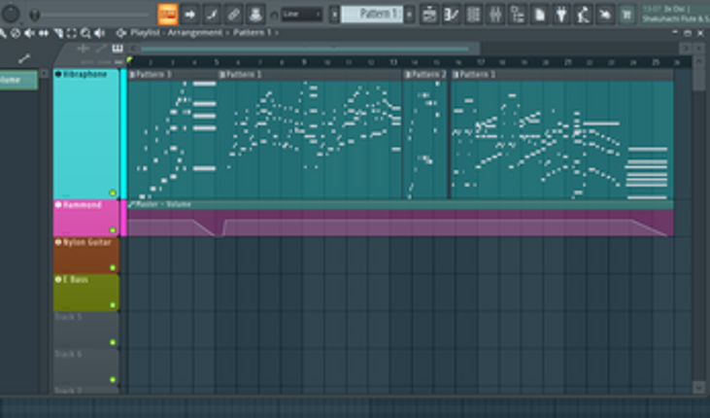Click the stamp-shaped toolbar button

point(255,15)
